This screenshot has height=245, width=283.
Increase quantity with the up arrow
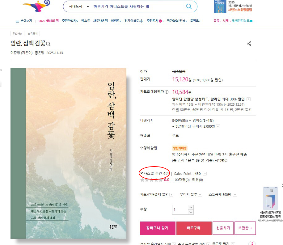191,207
